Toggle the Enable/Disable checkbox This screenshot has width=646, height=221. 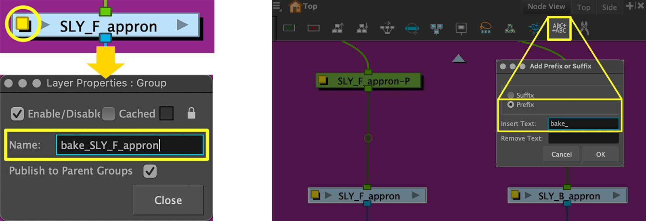[17, 114]
